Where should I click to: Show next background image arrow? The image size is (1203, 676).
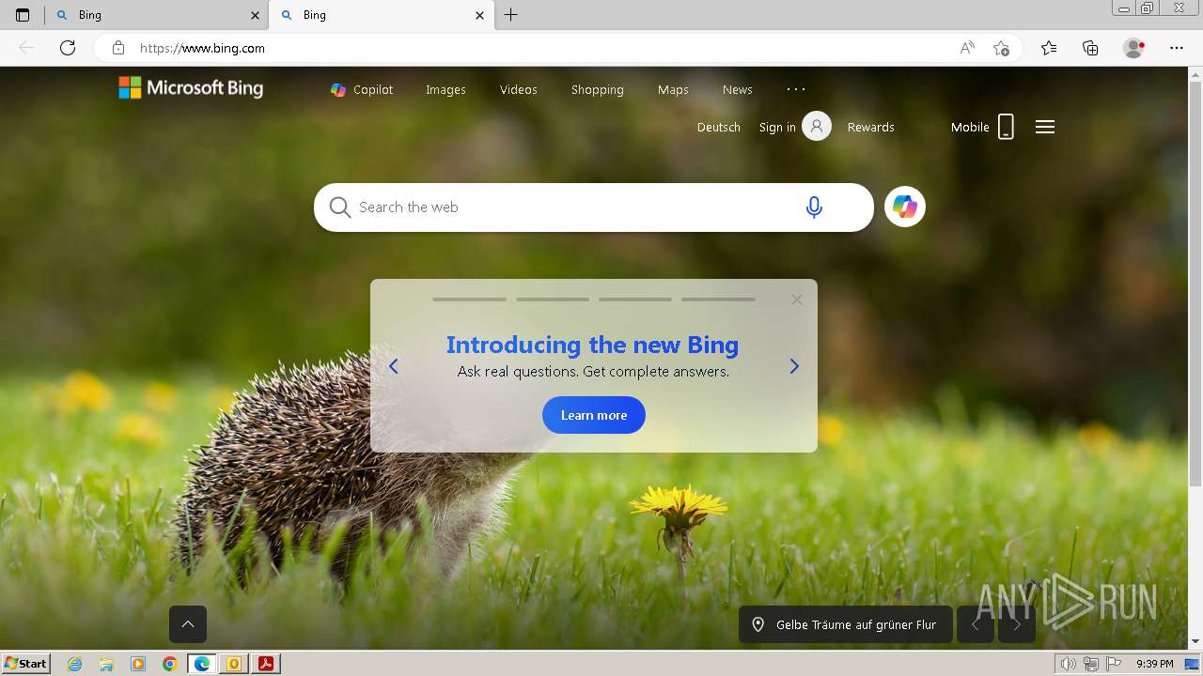[x=1017, y=624]
